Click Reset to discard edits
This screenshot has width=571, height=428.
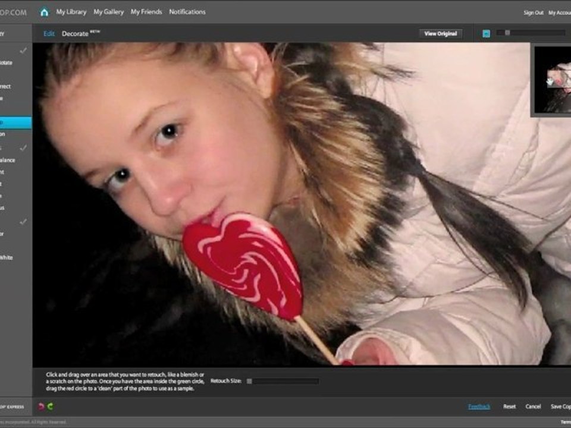tap(510, 407)
